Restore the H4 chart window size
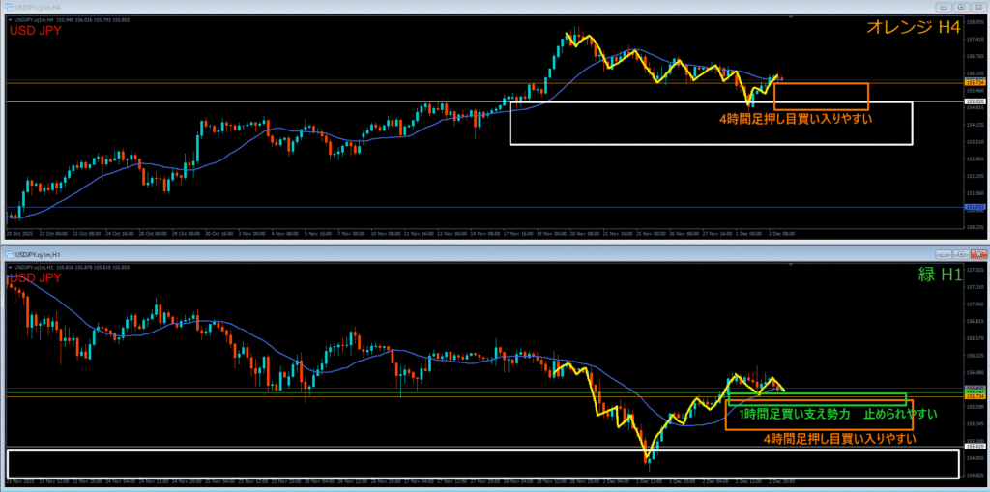Viewport: 990px width, 492px height. point(961,7)
